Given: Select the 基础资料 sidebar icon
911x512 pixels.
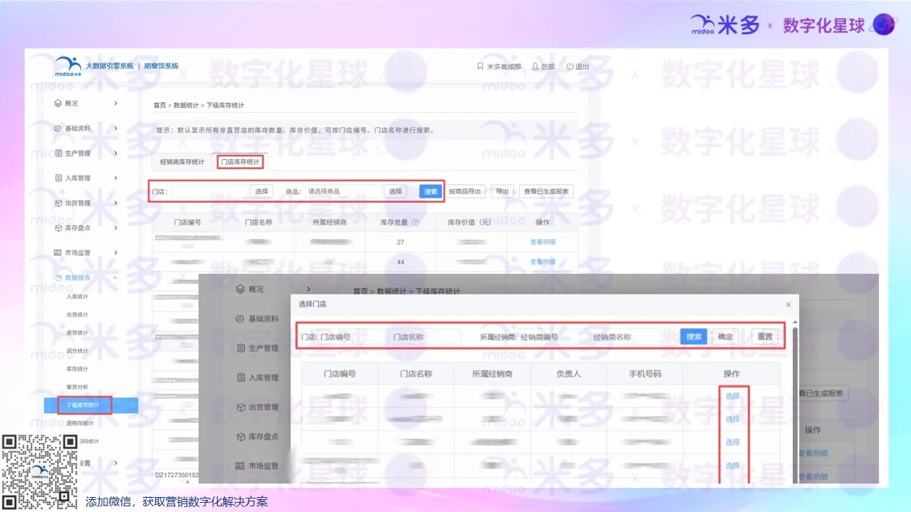Looking at the screenshot, I should click(59, 128).
